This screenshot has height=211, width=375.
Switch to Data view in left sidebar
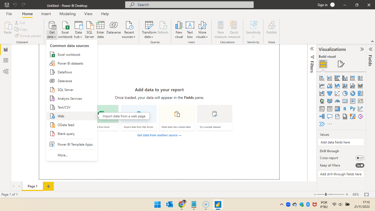click(6, 60)
